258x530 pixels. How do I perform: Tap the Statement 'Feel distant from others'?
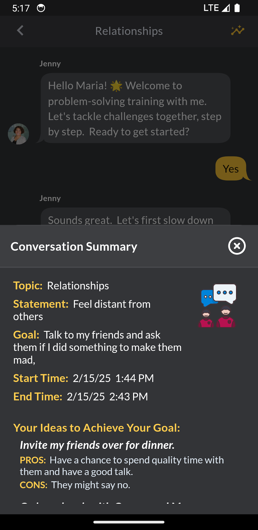pos(82,310)
